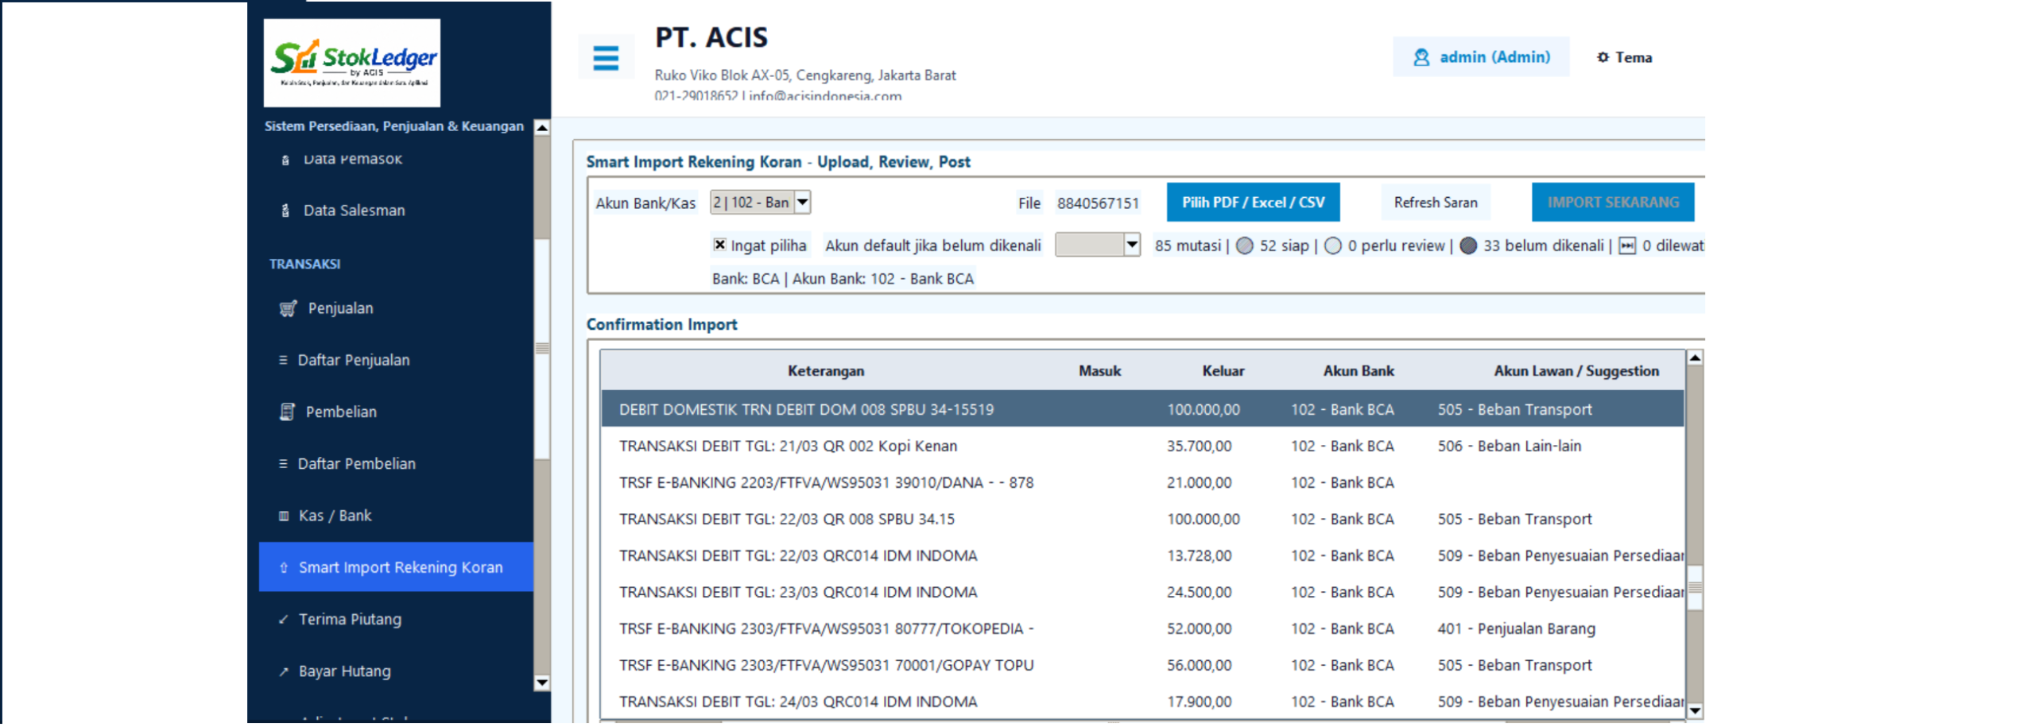This screenshot has height=727, width=2035.
Task: Click Pilih PDF / Excel / CSV button
Action: 1251,203
